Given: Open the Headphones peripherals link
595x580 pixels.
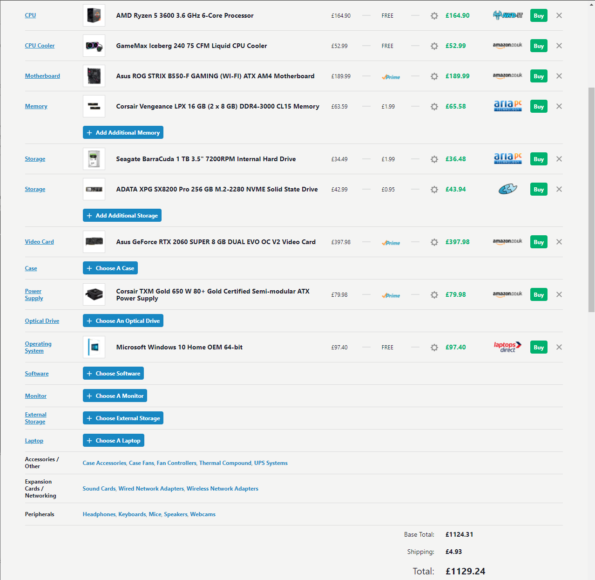Looking at the screenshot, I should 99,514.
